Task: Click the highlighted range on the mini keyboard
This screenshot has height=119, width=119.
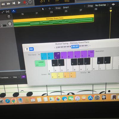Action: [75, 46]
